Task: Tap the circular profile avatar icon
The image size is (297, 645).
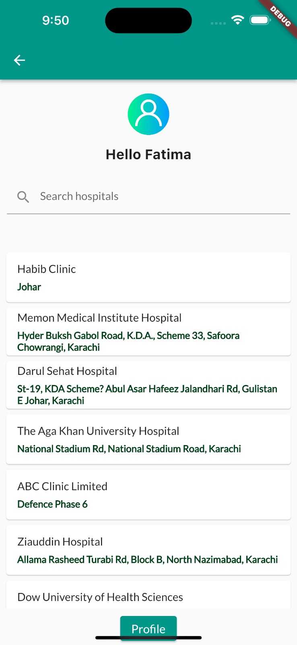Action: 148,114
